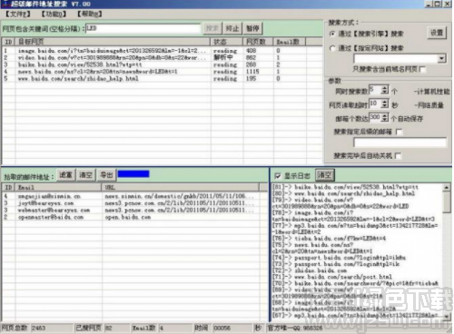Open the 【功能O】 menu

[x=54, y=15]
